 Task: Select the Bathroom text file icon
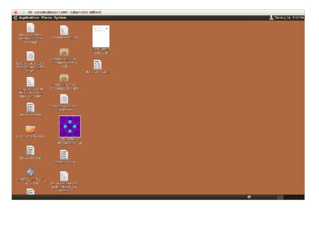tap(64, 30)
